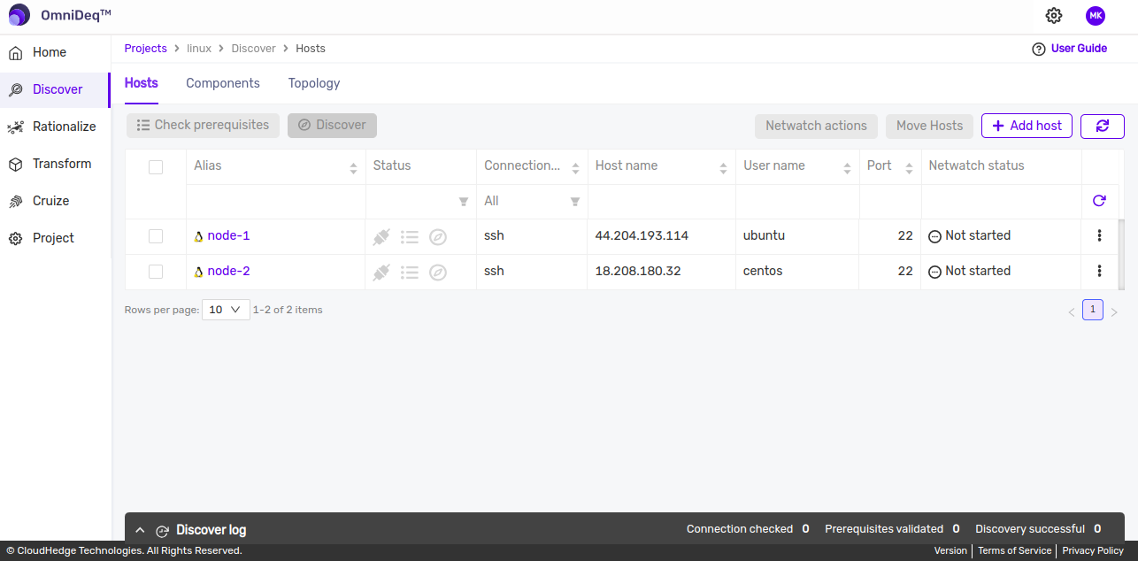Click the Move Hosts button

point(929,126)
